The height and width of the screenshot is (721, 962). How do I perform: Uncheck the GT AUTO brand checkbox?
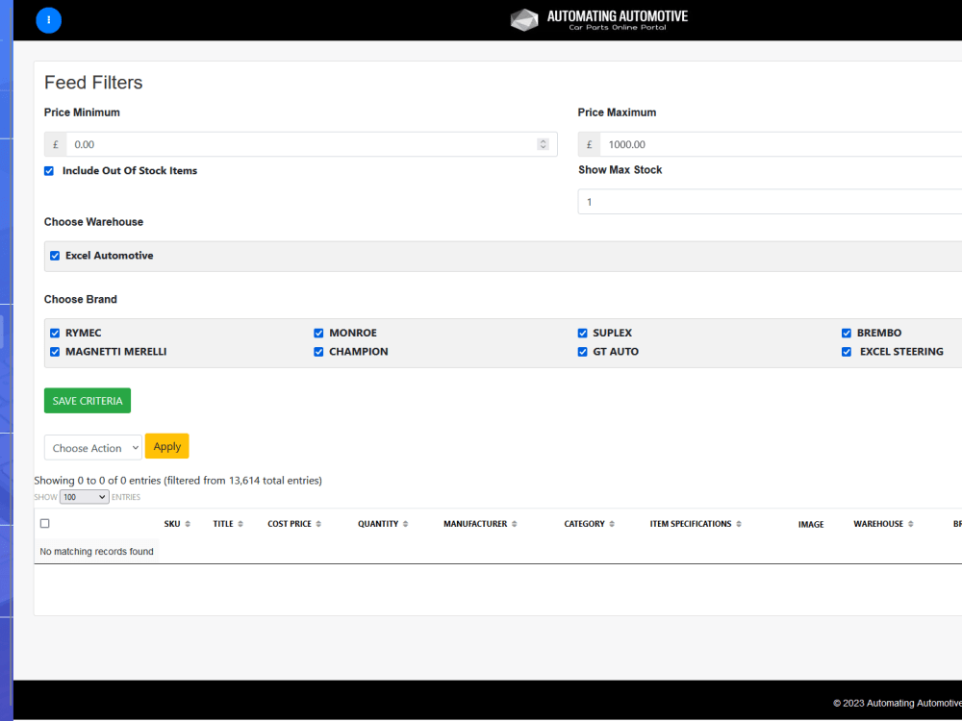coord(582,352)
